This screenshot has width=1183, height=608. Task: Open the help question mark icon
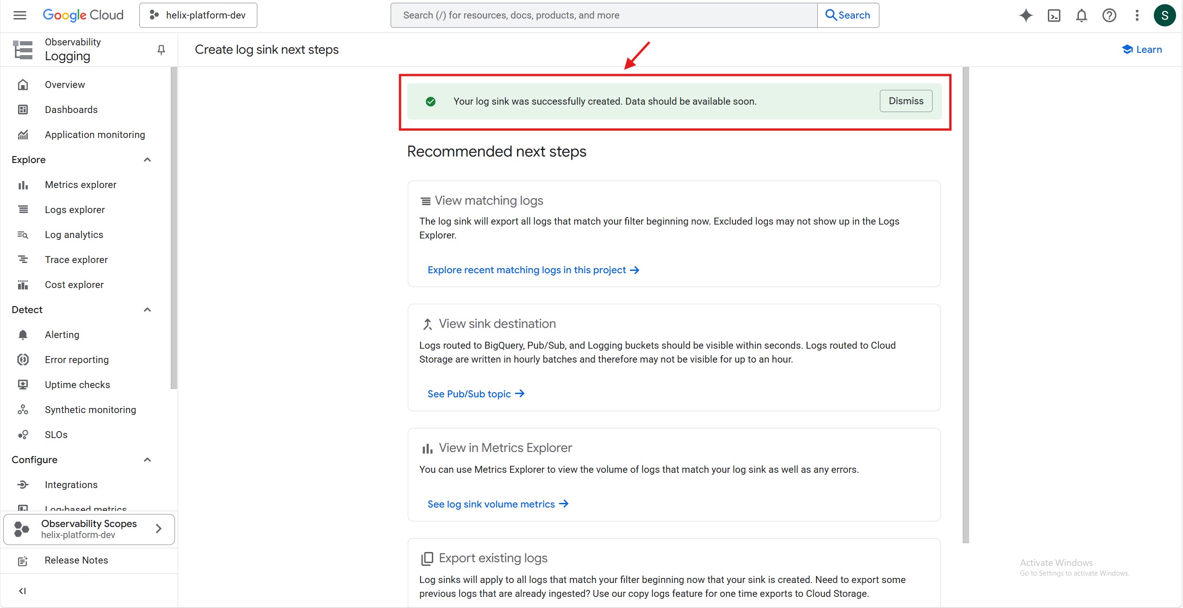(x=1109, y=15)
